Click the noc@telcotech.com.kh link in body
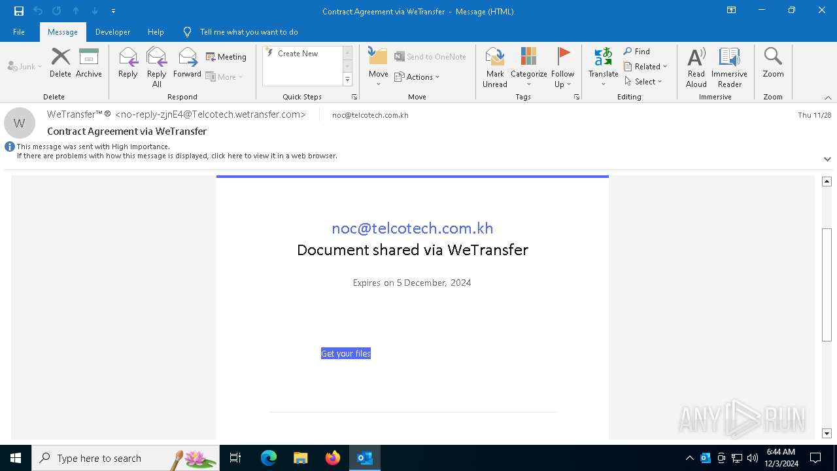 (413, 228)
